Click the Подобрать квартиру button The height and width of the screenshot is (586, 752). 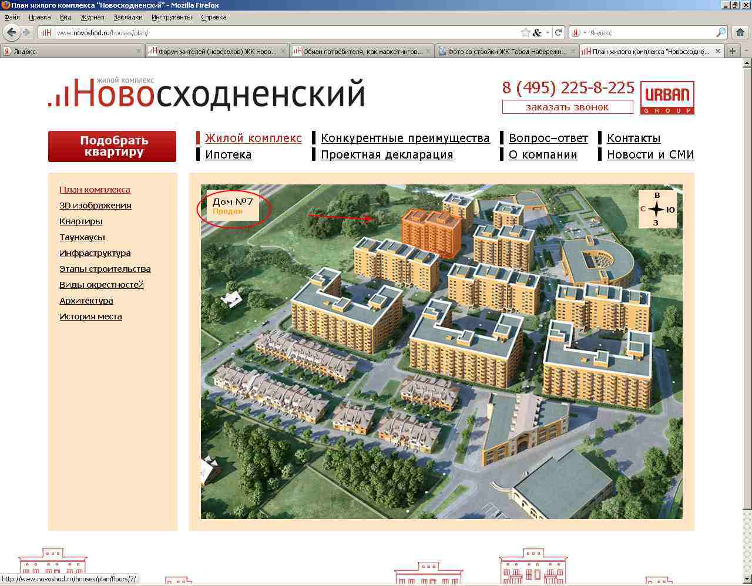pos(112,146)
